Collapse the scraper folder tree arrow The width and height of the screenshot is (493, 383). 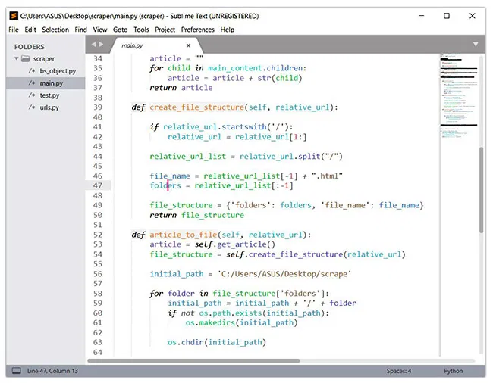(x=15, y=58)
